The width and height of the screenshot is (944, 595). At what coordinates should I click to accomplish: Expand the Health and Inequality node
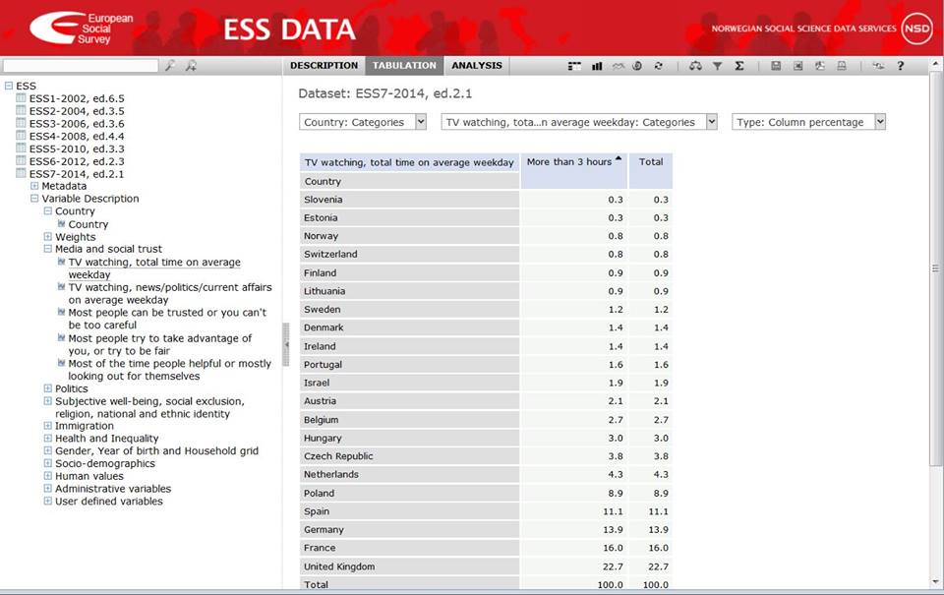point(47,438)
